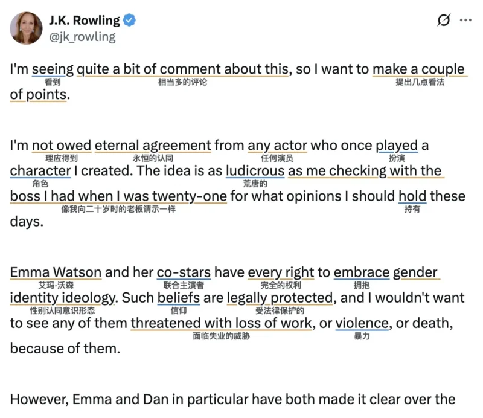Click the underlined phrase "threatened with loss of work"

[x=222, y=323]
